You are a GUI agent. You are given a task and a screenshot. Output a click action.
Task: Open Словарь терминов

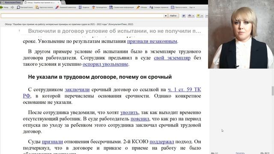pos(159,7)
